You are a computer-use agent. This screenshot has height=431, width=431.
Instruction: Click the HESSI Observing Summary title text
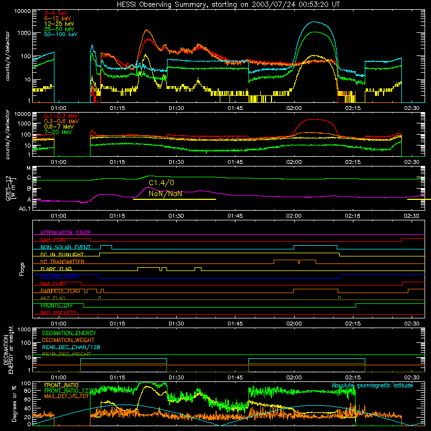(x=228, y=5)
